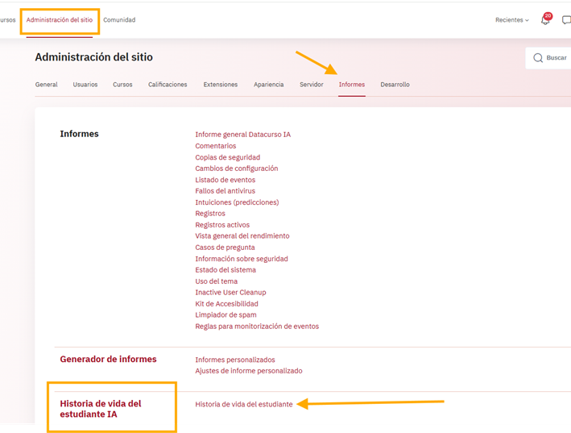Viewport: 571px width, 433px height.
Task: Open the notifications bell icon
Action: (x=545, y=20)
